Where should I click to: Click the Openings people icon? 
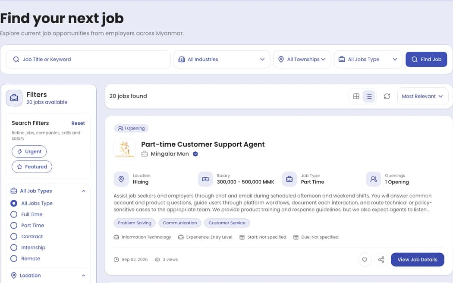tap(373, 179)
